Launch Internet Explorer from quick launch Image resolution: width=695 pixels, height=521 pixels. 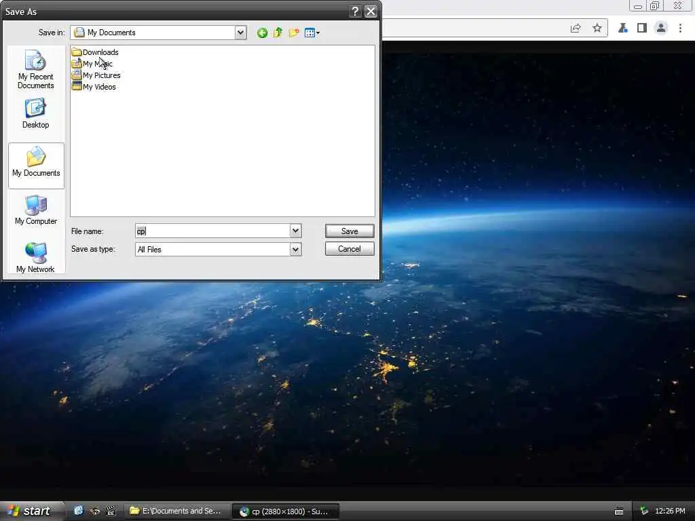tap(79, 511)
